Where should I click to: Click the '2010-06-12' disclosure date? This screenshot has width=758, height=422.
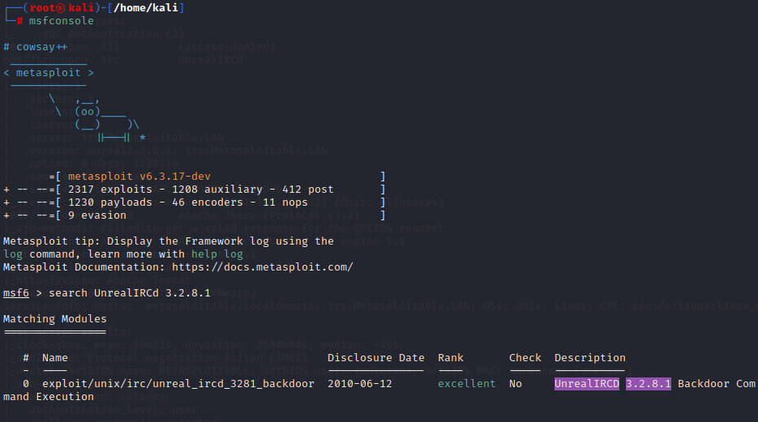(x=360, y=384)
